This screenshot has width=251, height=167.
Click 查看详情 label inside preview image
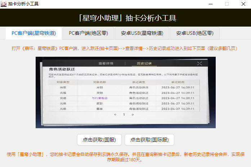point(106,64)
